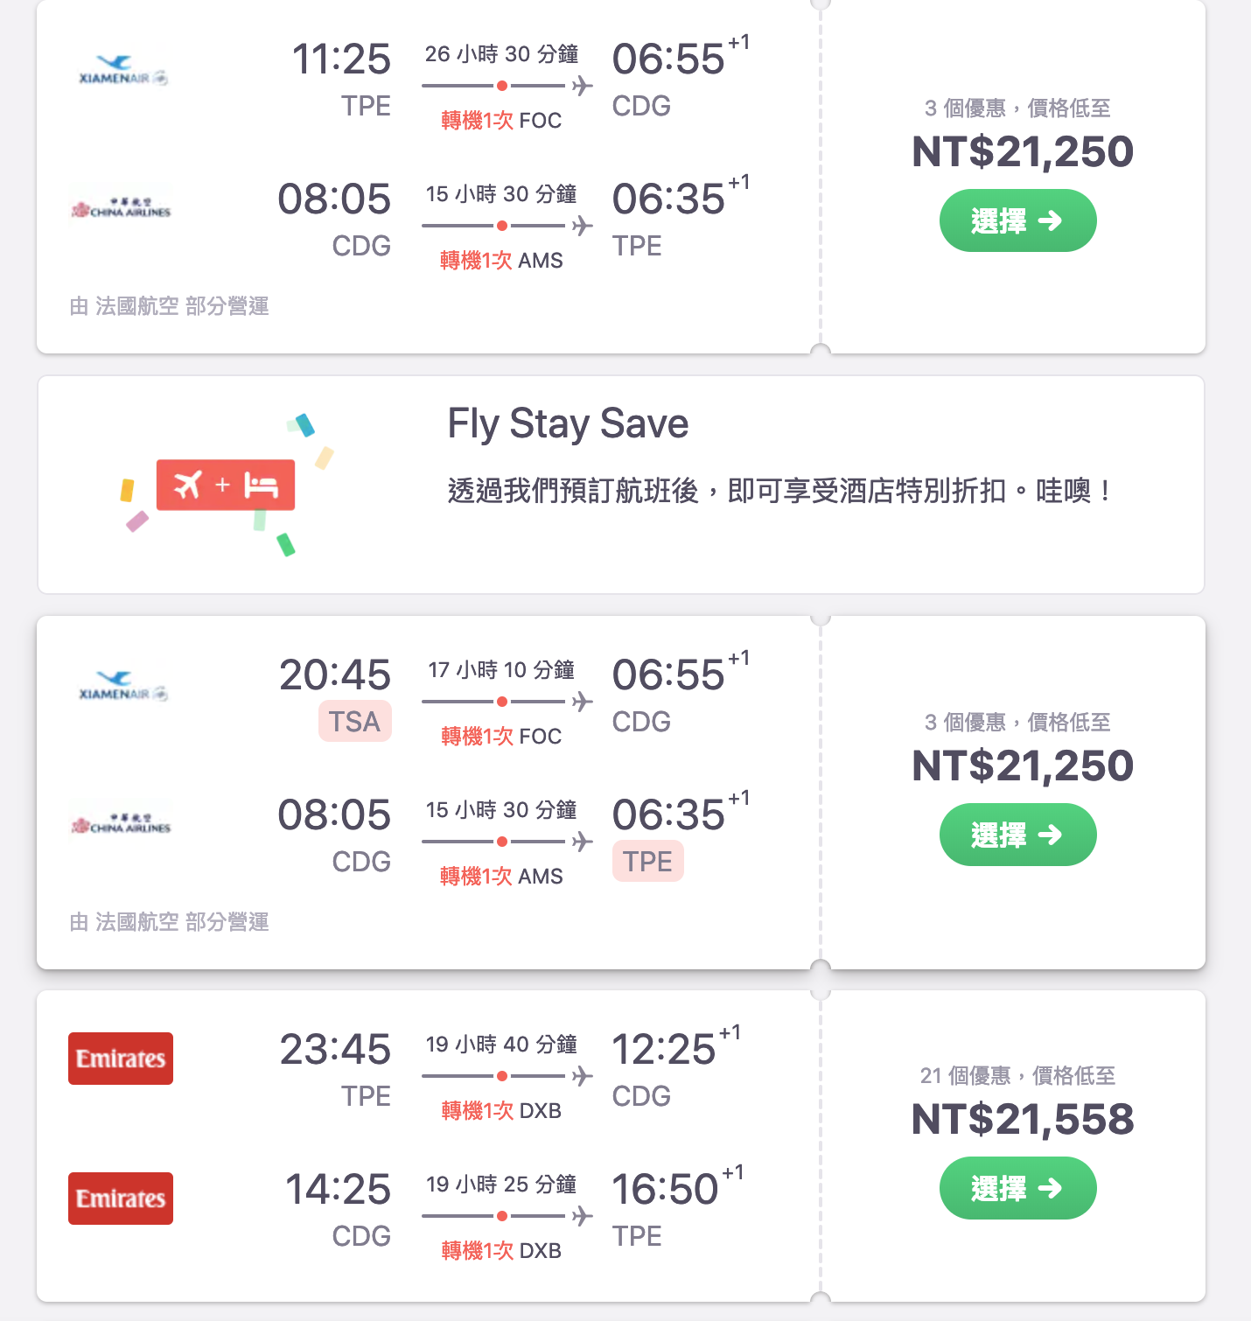
Task: Click the Emirates logo for return CDG flight
Action: 121,1199
